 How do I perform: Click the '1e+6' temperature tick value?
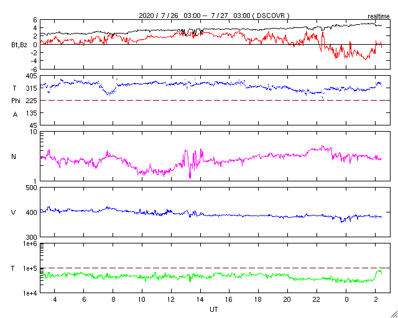coord(30,243)
